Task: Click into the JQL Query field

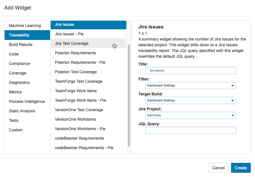Action: [191, 130]
